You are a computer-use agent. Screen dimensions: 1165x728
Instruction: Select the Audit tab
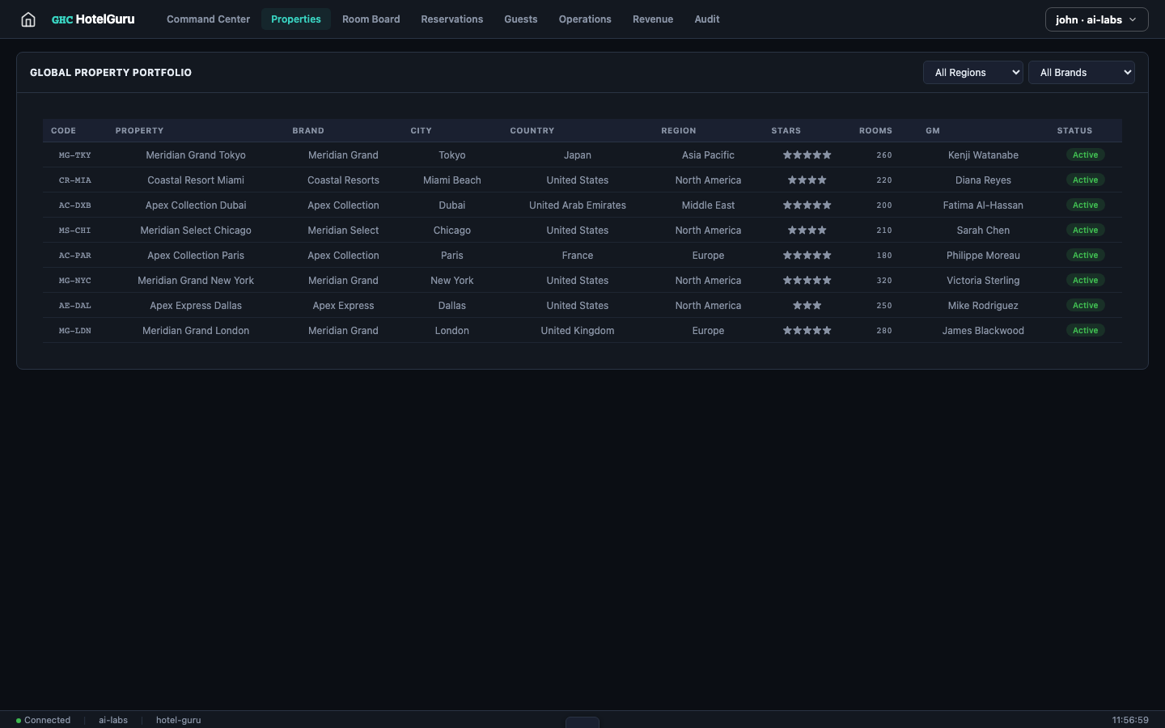coord(706,19)
